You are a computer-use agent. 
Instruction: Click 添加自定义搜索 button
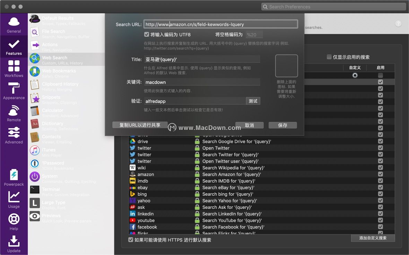[373, 238]
